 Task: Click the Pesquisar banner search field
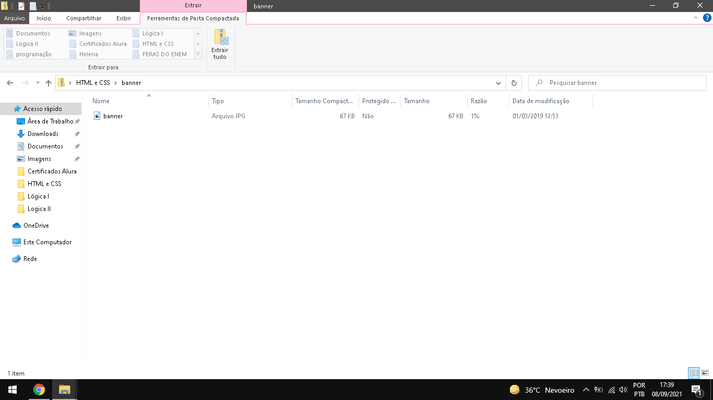coord(617,83)
